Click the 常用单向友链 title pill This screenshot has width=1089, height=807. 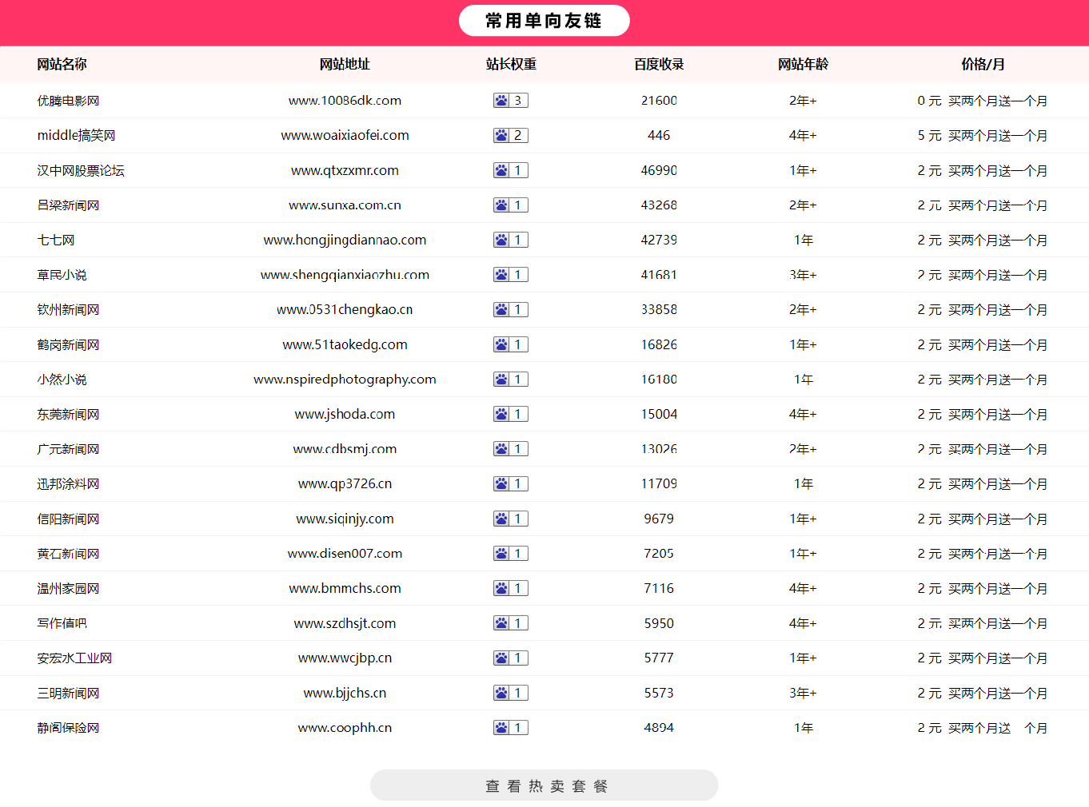tap(544, 21)
